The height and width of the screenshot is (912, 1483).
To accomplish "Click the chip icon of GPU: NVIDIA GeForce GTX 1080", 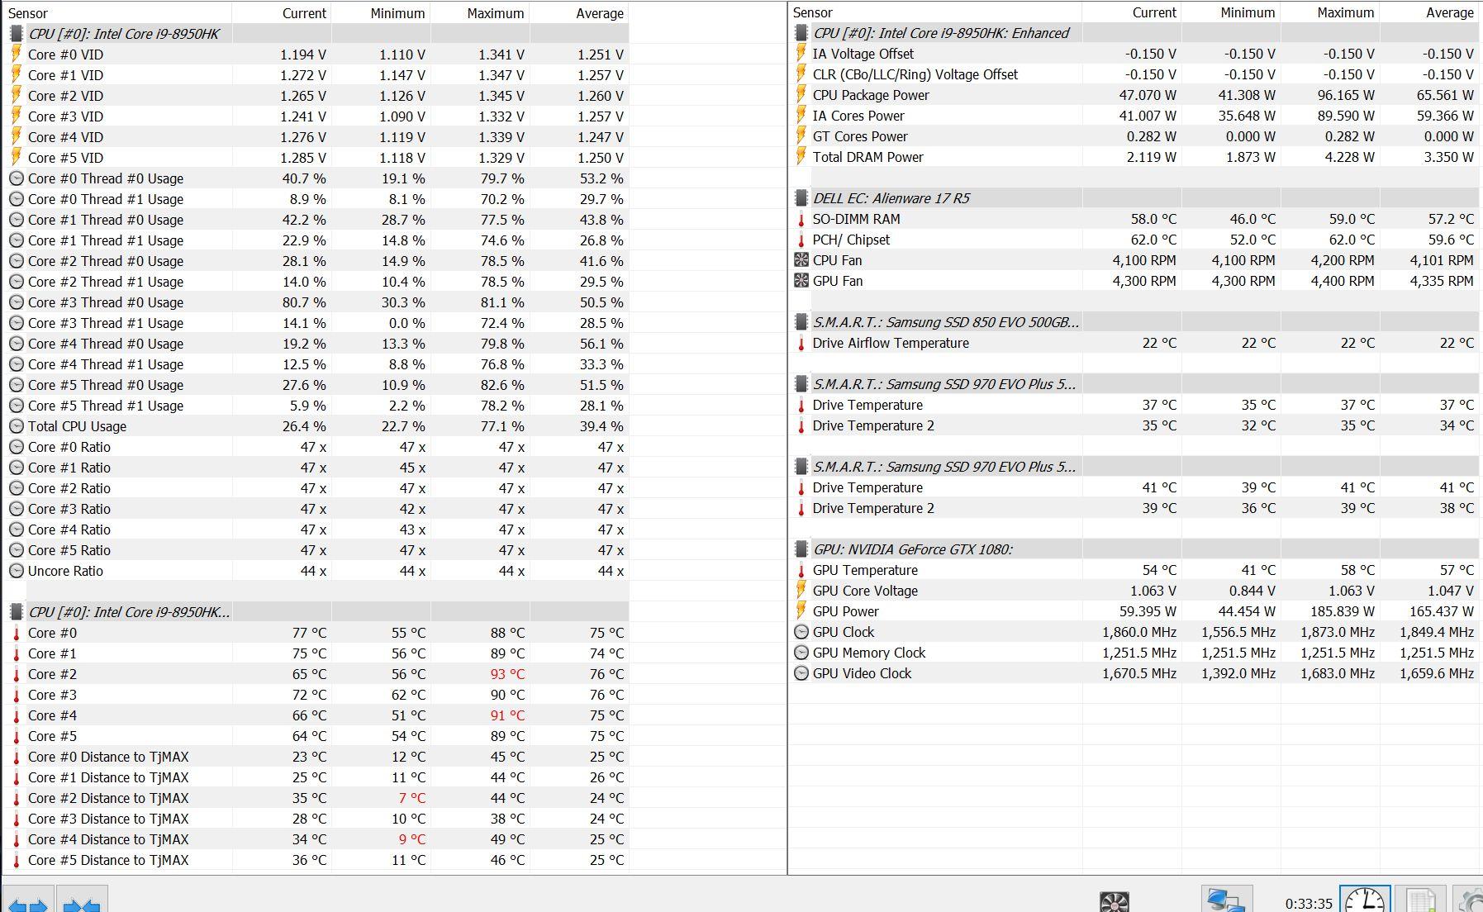I will click(x=801, y=549).
